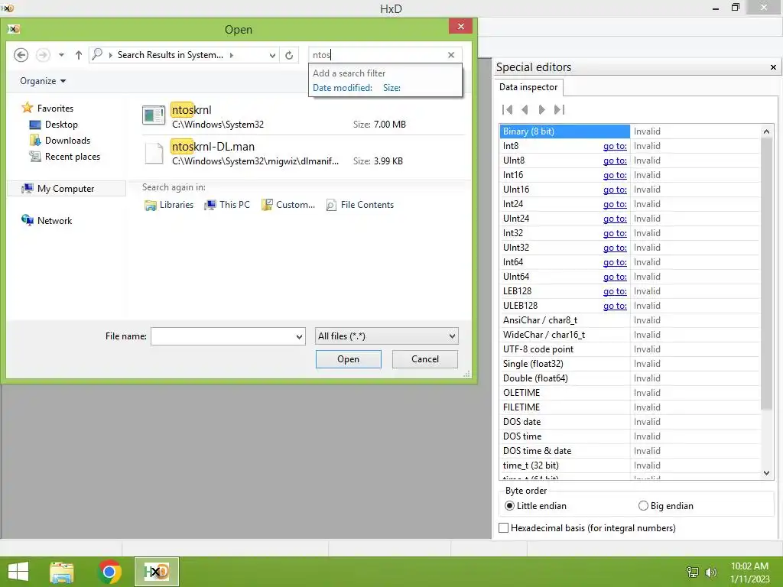Launch Chrome from taskbar
The height and width of the screenshot is (587, 783).
coord(109,572)
